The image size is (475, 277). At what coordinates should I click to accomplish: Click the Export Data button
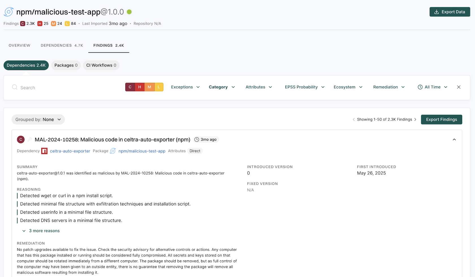(x=450, y=12)
